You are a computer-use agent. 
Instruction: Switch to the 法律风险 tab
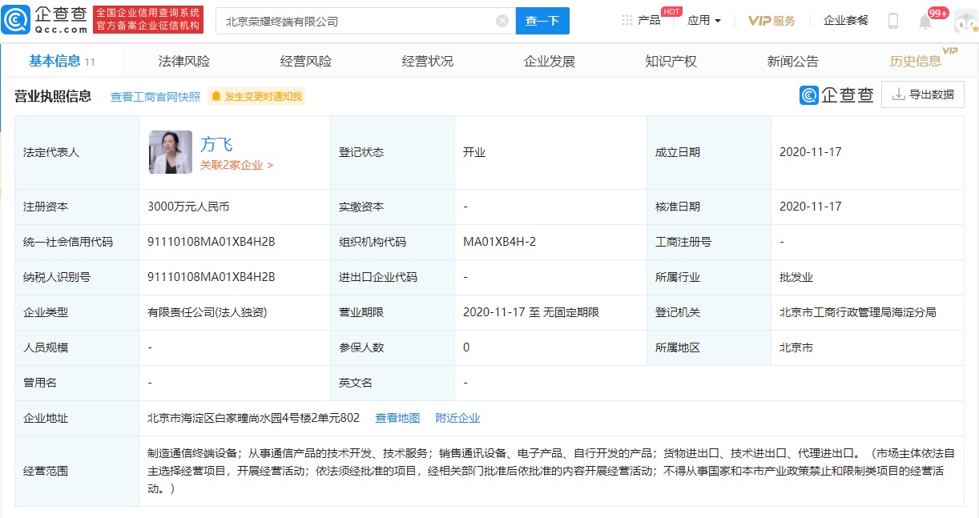pyautogui.click(x=184, y=61)
